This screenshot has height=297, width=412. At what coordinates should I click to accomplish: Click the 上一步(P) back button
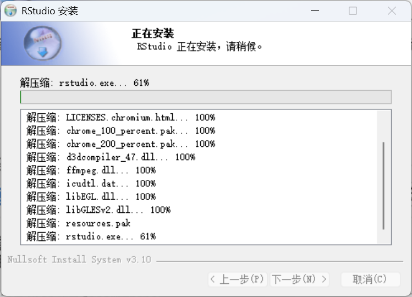[x=238, y=279]
